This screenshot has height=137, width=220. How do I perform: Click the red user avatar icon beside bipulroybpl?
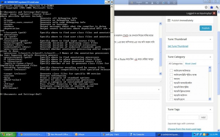click(214, 13)
